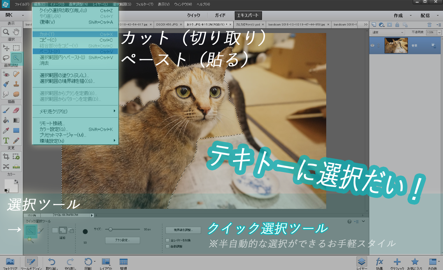Set selection mode to add (追加)
The height and width of the screenshot is (270, 443).
[63, 230]
